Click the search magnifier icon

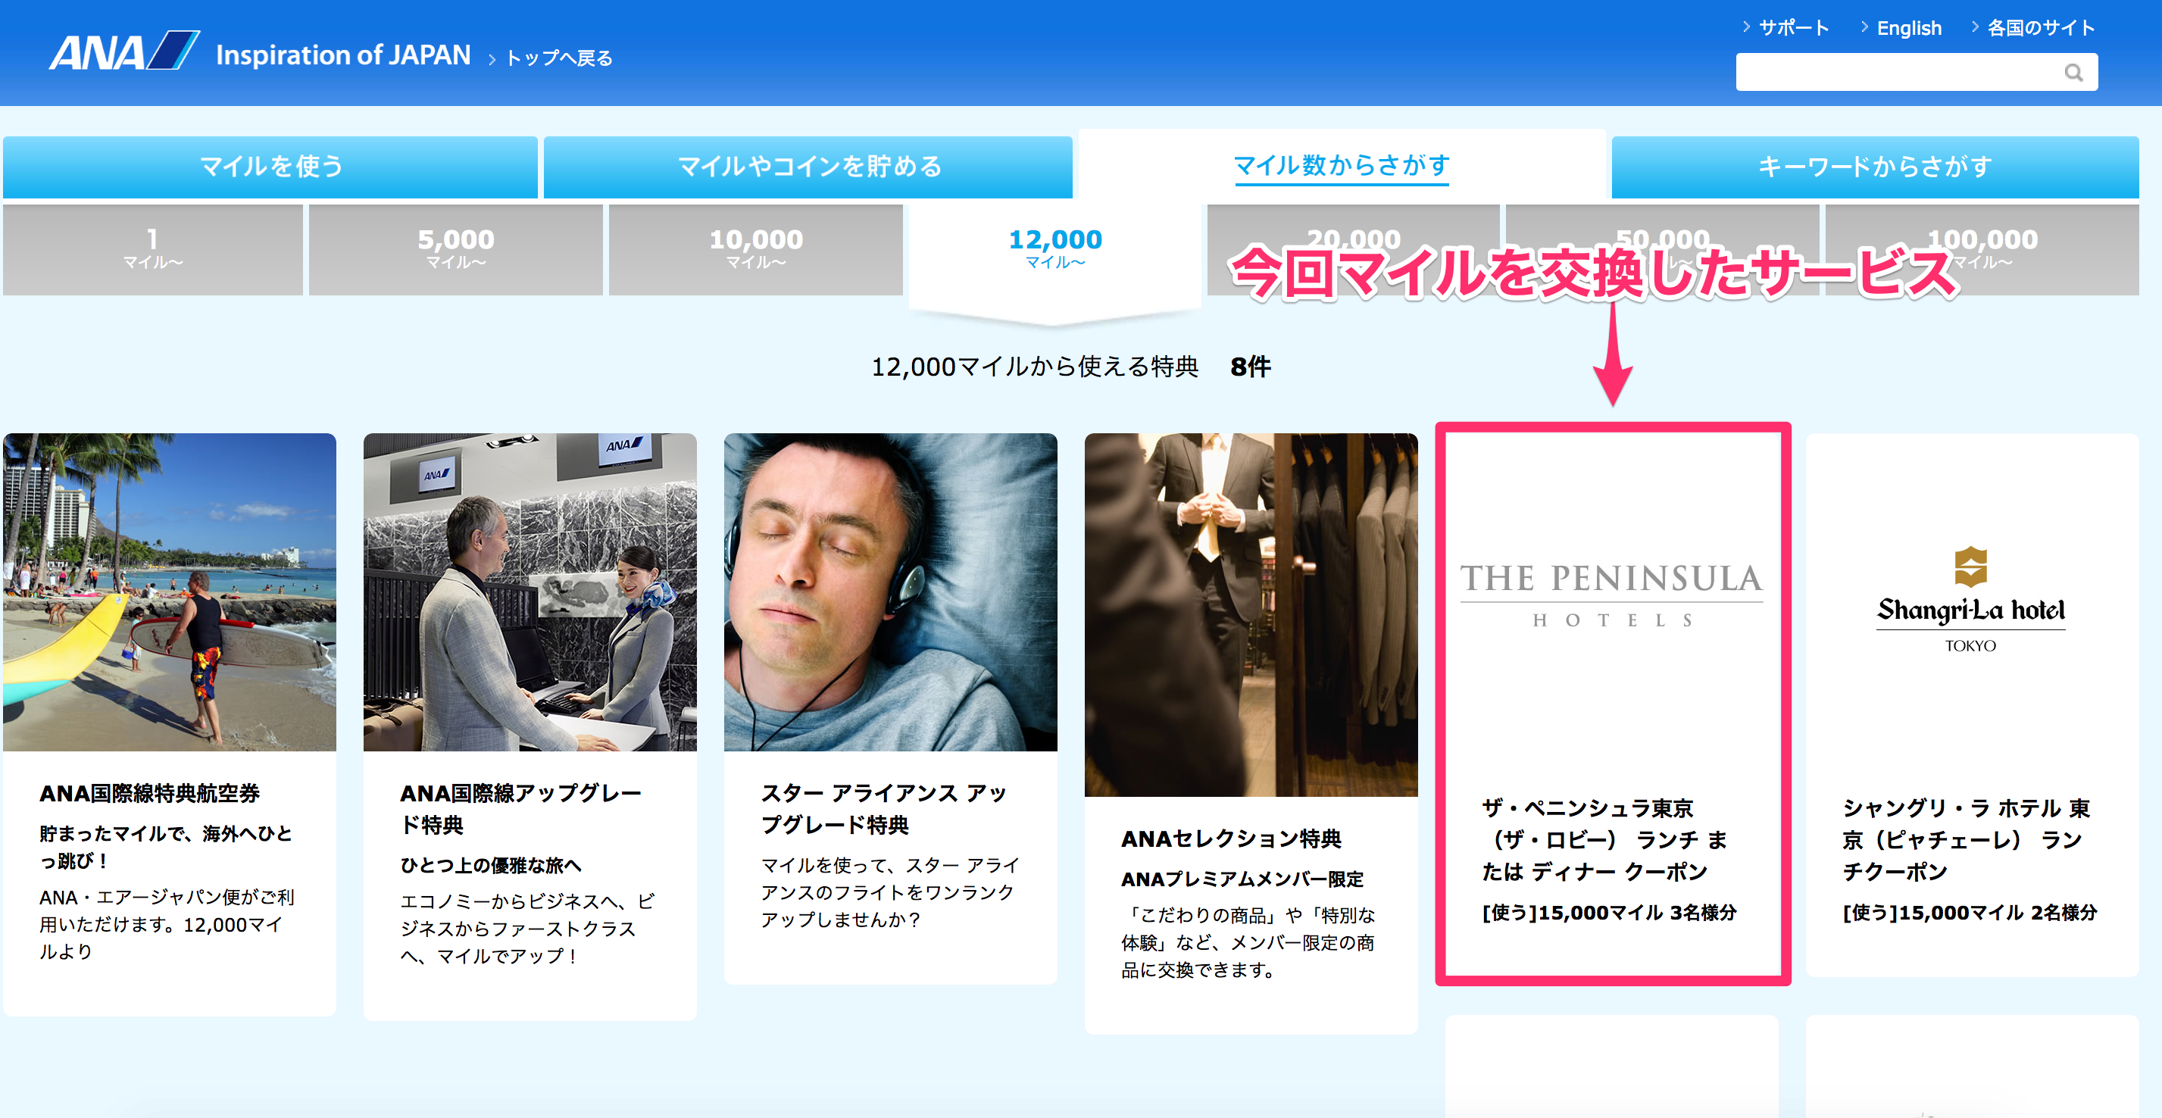click(x=2073, y=73)
